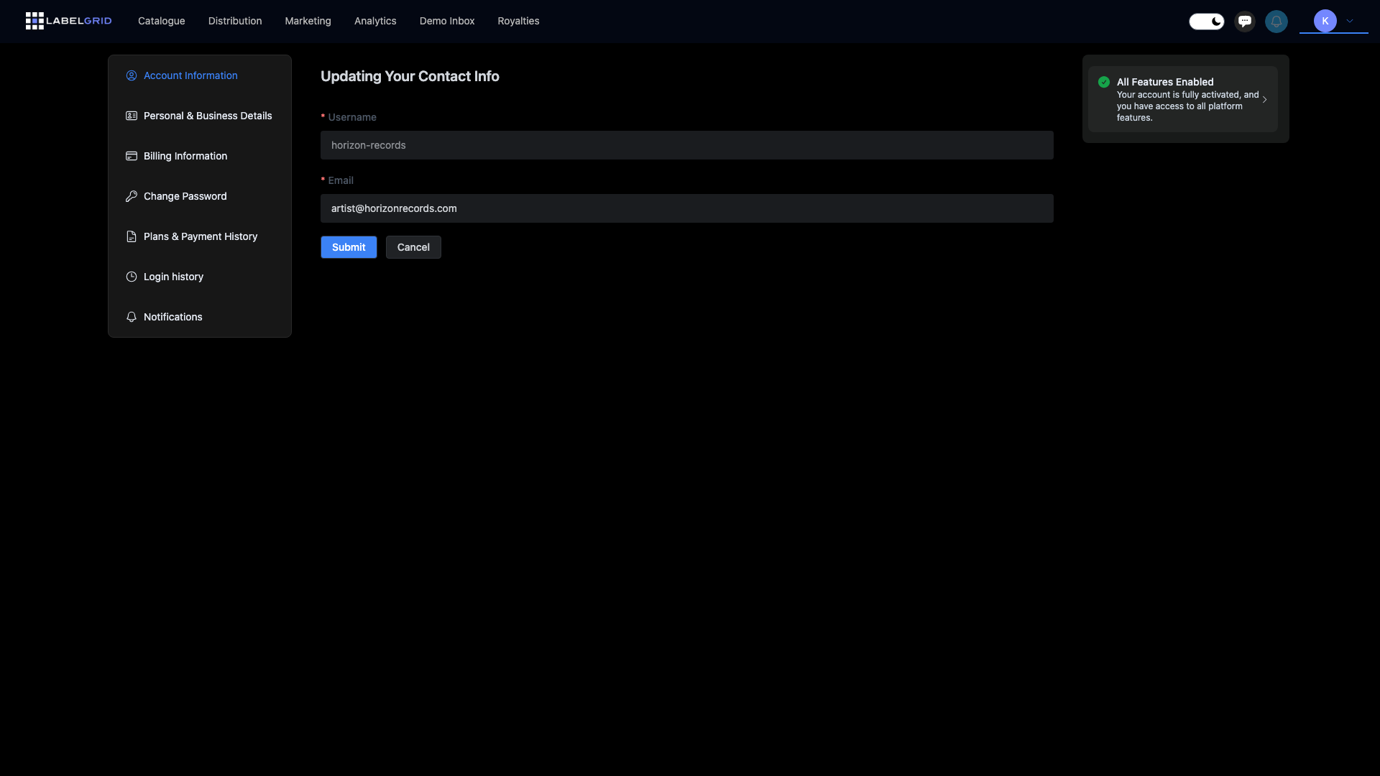Open the notification bell in the top bar
The height and width of the screenshot is (776, 1380).
[1276, 21]
